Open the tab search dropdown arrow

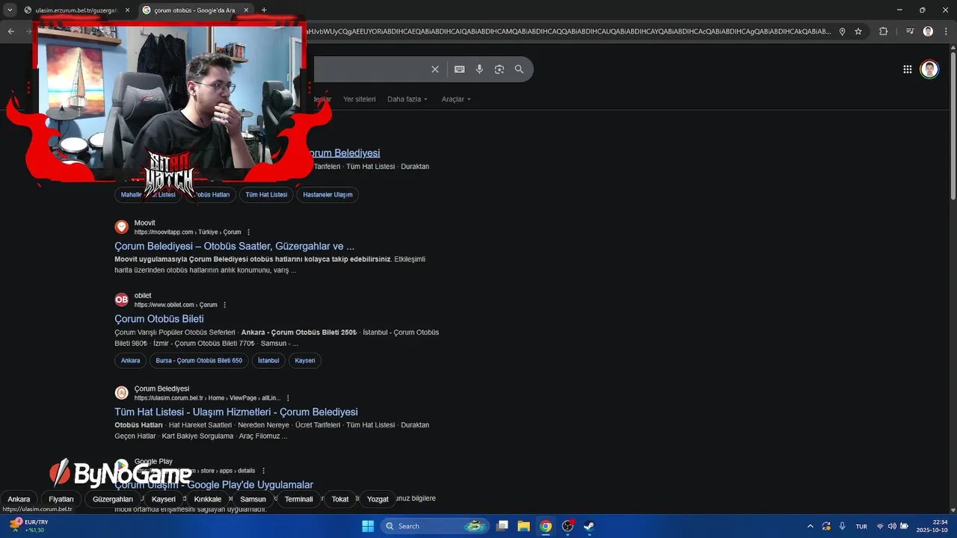(10, 10)
